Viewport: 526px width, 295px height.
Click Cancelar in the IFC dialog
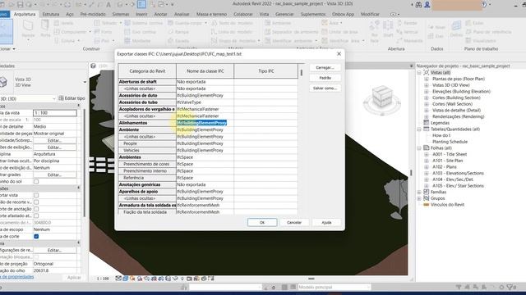pyautogui.click(x=294, y=222)
